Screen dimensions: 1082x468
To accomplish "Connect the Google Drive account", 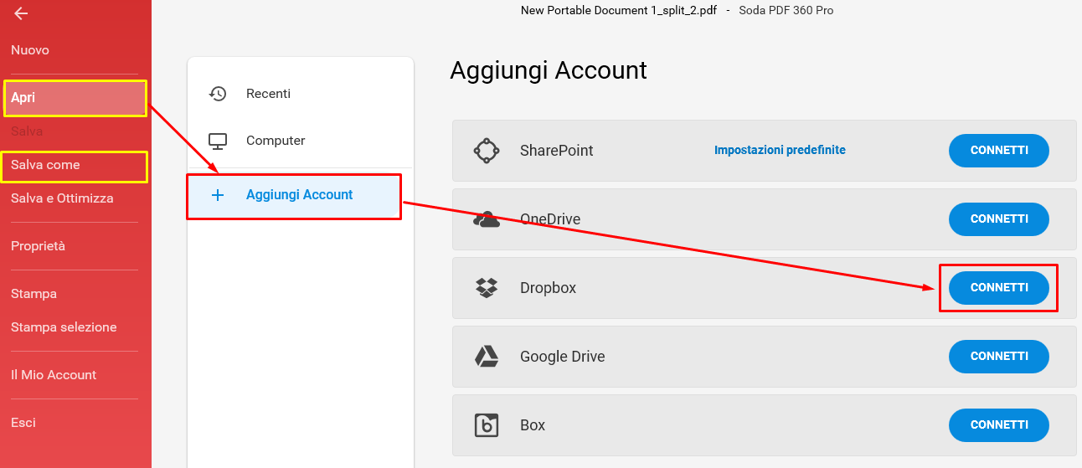I will point(999,357).
